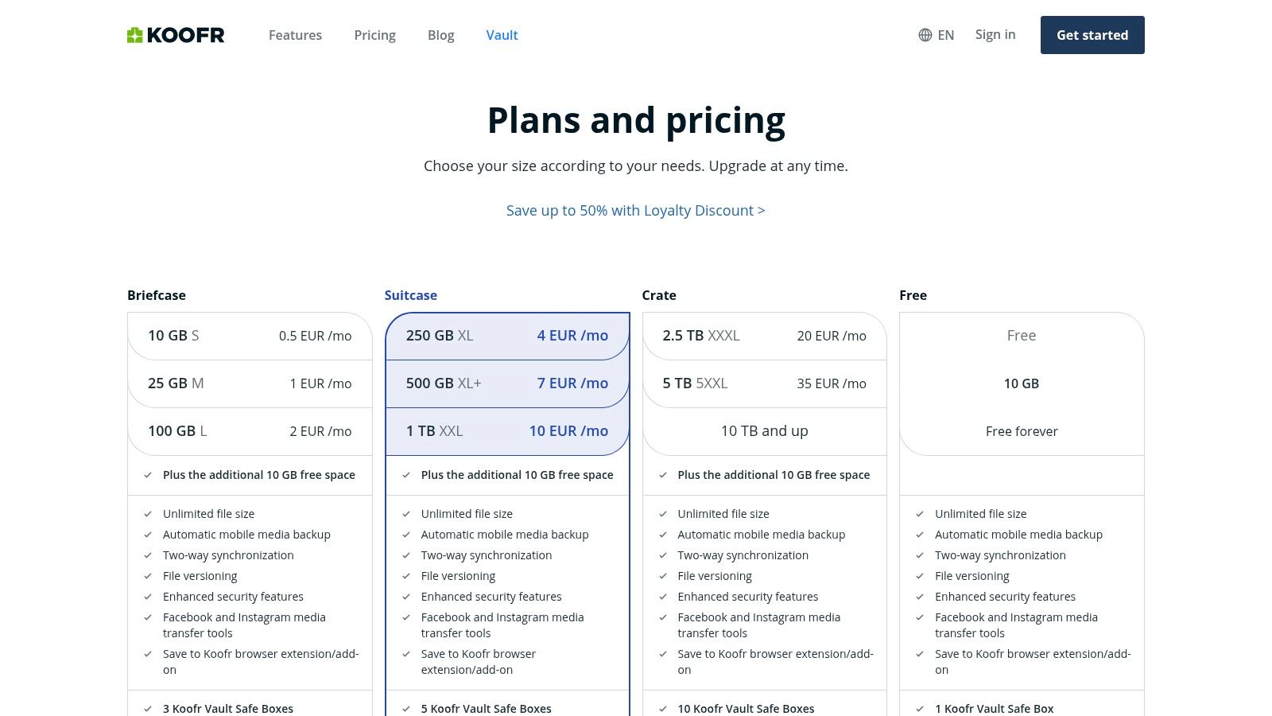Select the 10 GB S plan
The width and height of the screenshot is (1272, 716).
250,336
